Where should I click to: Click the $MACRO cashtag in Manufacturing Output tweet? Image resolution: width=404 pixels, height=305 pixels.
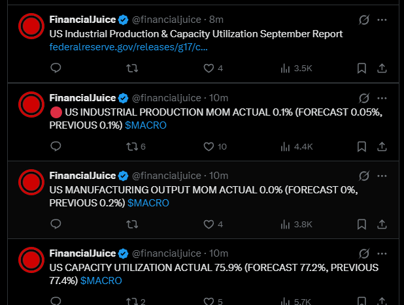148,202
